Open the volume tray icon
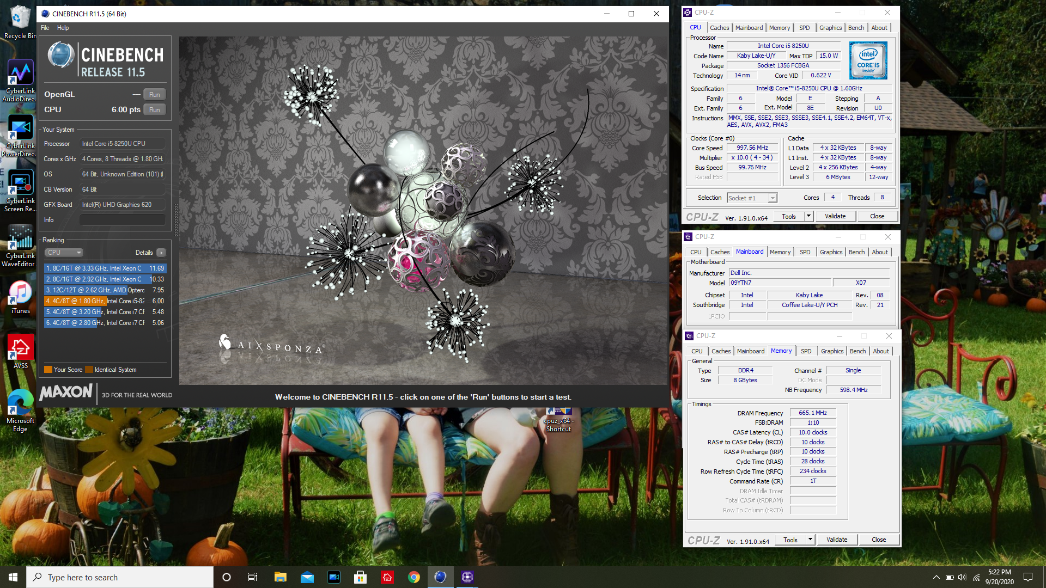1046x588 pixels. click(x=962, y=577)
